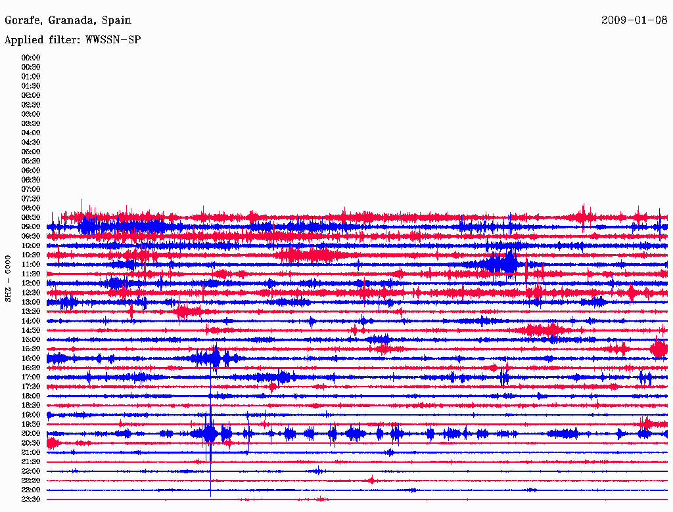This screenshot has height=512, width=673.
Task: Select the 11:30 time label
Action: tap(30, 274)
